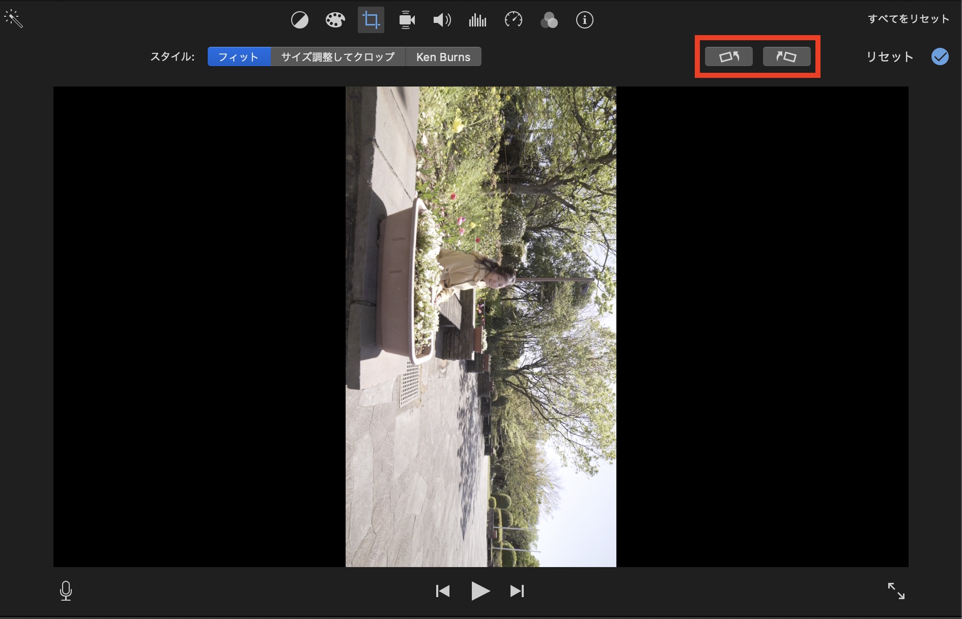
Task: Play the video preview
Action: point(480,591)
